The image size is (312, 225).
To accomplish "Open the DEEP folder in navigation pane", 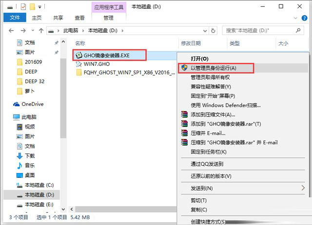I will 31,71.
